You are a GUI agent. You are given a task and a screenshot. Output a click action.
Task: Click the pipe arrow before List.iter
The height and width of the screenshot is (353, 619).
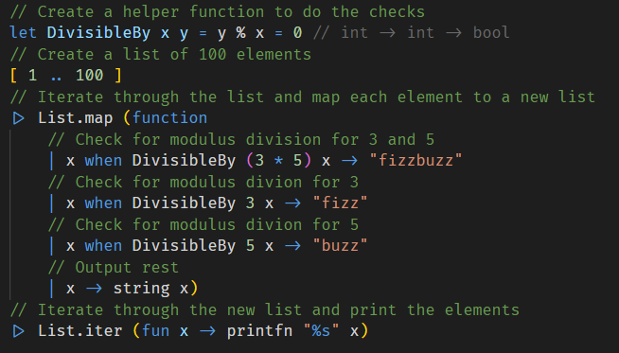[18, 331]
